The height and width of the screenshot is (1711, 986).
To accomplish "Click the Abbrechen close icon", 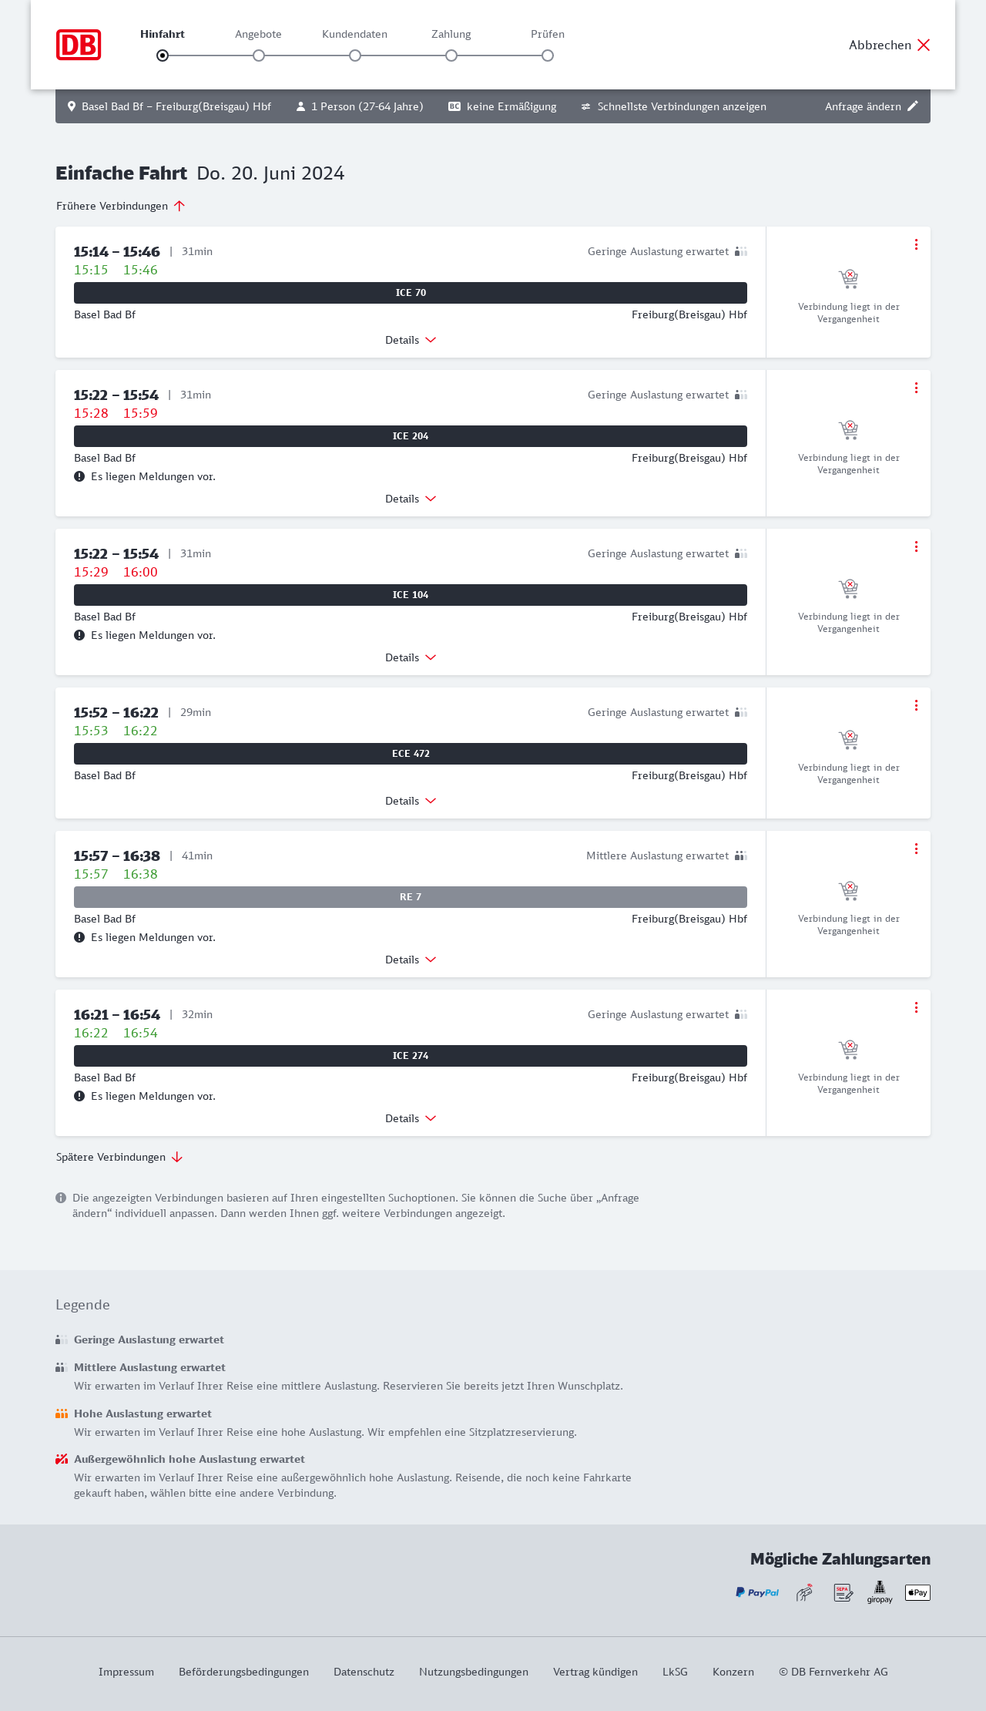I will point(924,45).
